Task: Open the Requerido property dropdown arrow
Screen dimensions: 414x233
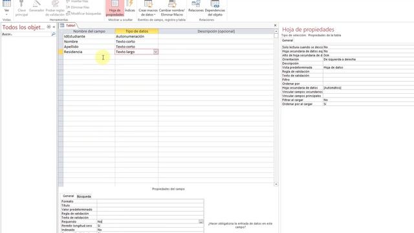Action: click(x=201, y=221)
